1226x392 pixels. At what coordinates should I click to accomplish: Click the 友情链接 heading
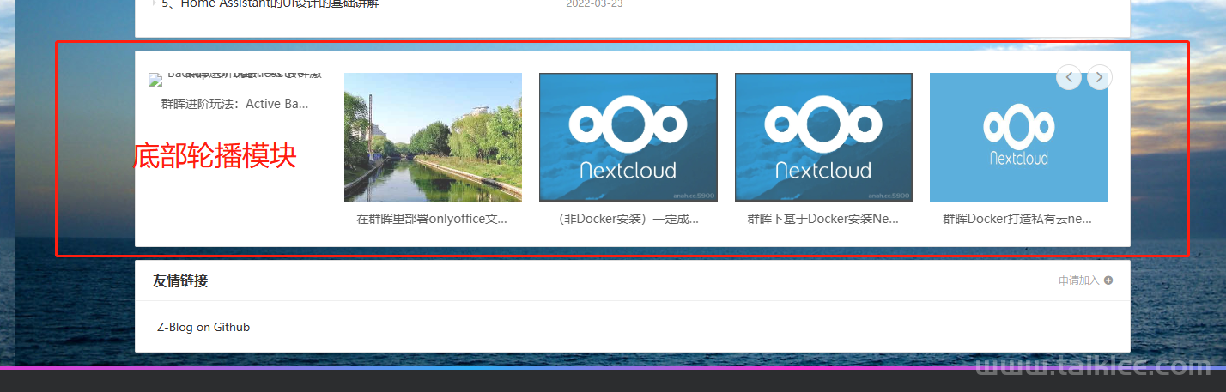[180, 280]
